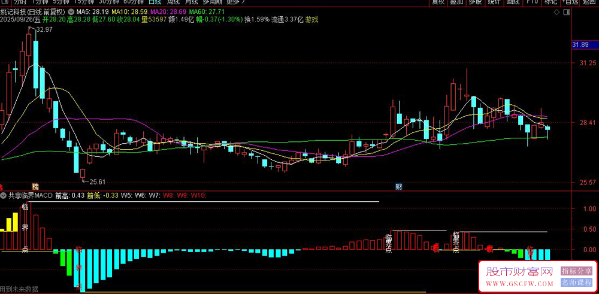This screenshot has height=294, width=599.
Task: Add stock via +自选 button
Action: point(570,2)
